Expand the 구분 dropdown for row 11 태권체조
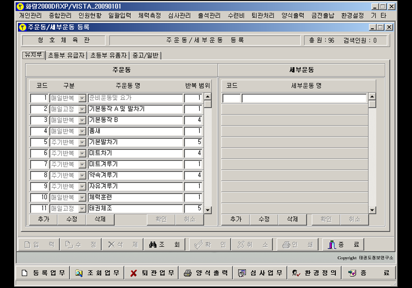 tap(82, 209)
